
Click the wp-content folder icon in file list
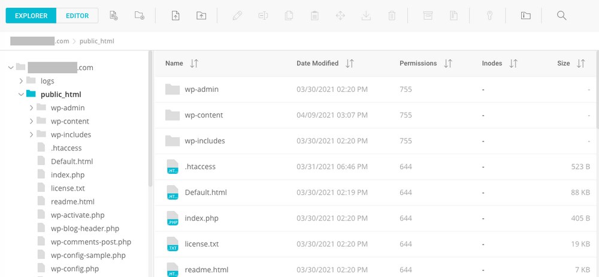tap(173, 115)
